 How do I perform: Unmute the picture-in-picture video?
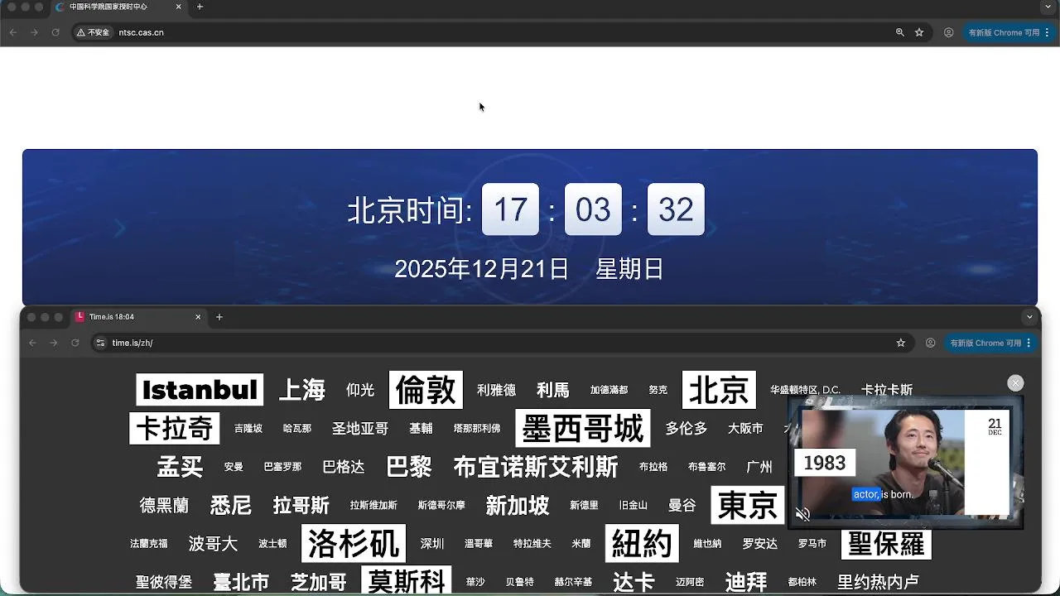pyautogui.click(x=802, y=514)
